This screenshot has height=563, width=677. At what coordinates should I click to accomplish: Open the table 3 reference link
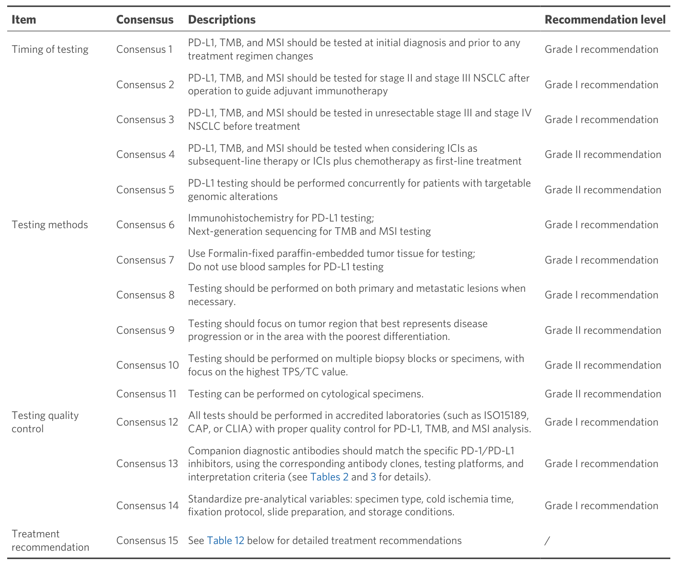(x=373, y=477)
